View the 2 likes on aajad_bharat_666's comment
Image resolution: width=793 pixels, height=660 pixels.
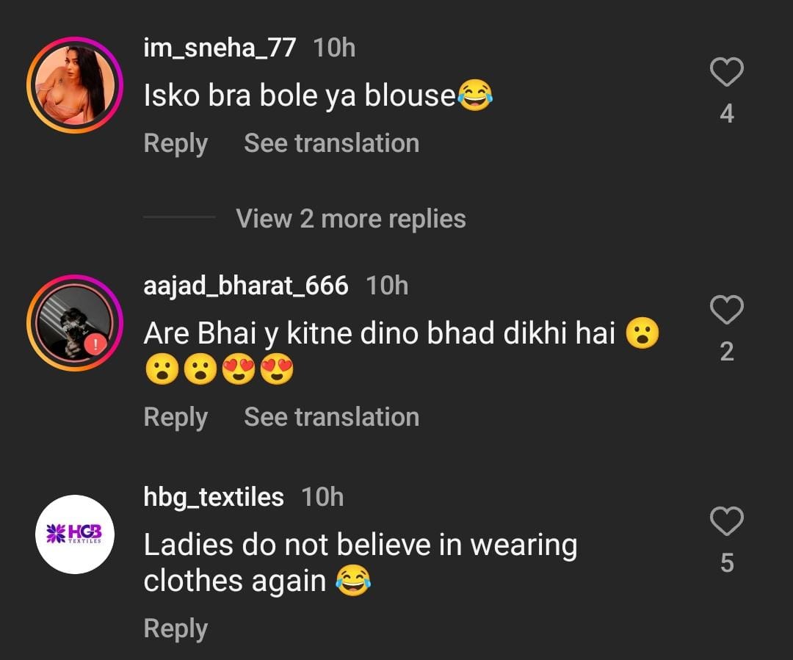727,352
